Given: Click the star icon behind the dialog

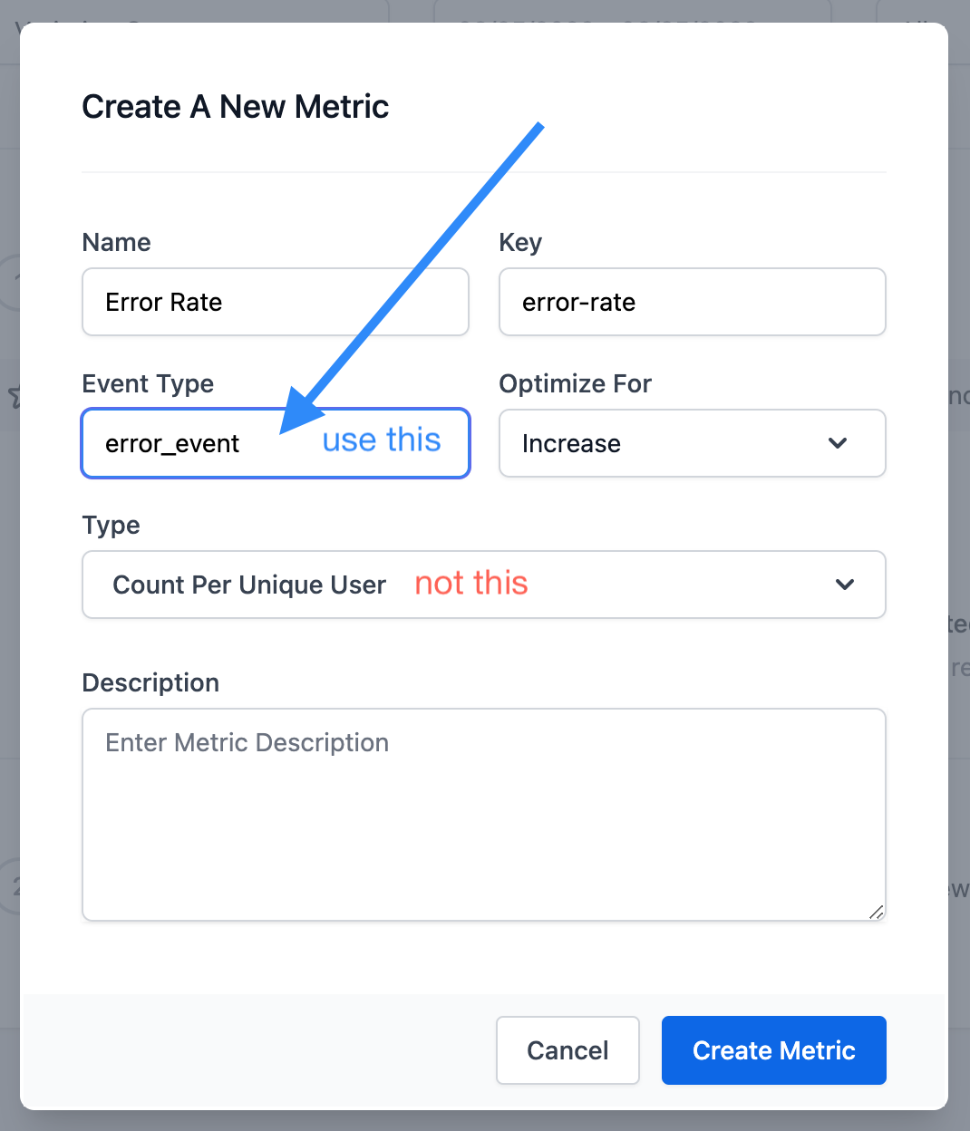Looking at the screenshot, I should click(14, 396).
